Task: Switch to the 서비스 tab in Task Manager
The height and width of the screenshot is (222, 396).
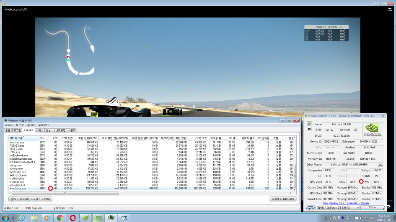Action: point(39,130)
